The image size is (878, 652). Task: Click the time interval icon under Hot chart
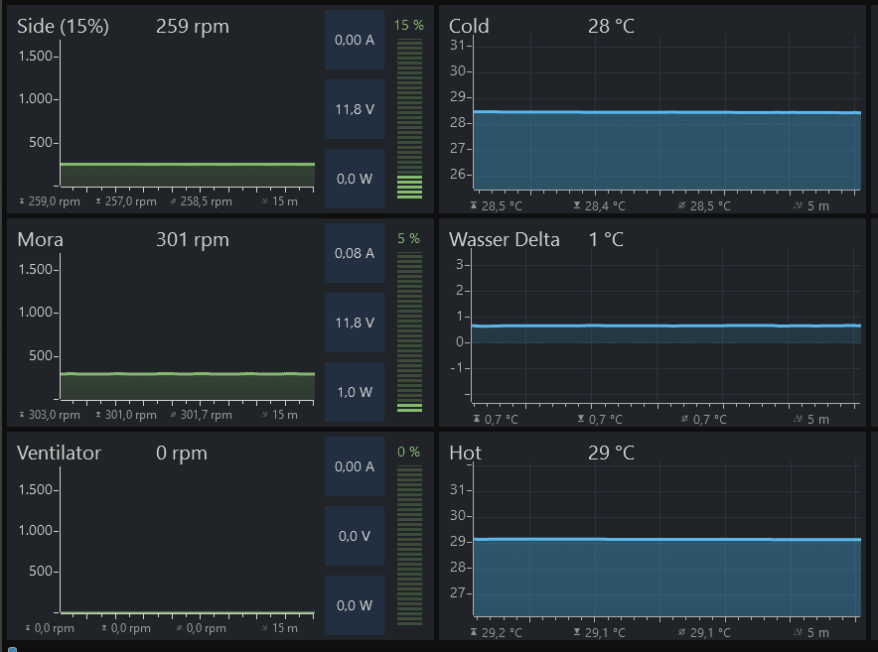pos(800,632)
